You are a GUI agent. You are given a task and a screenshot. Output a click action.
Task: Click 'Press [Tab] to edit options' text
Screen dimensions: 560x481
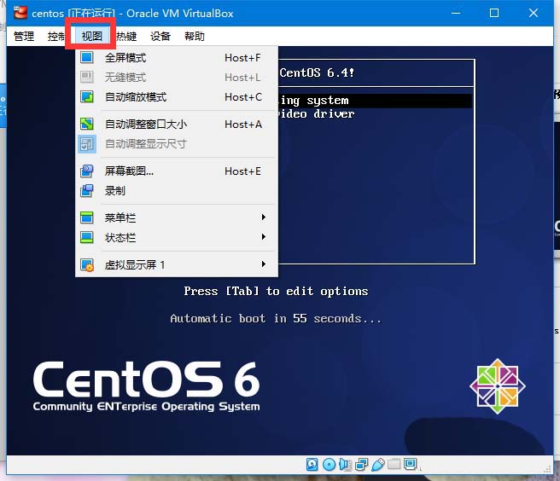click(x=276, y=291)
